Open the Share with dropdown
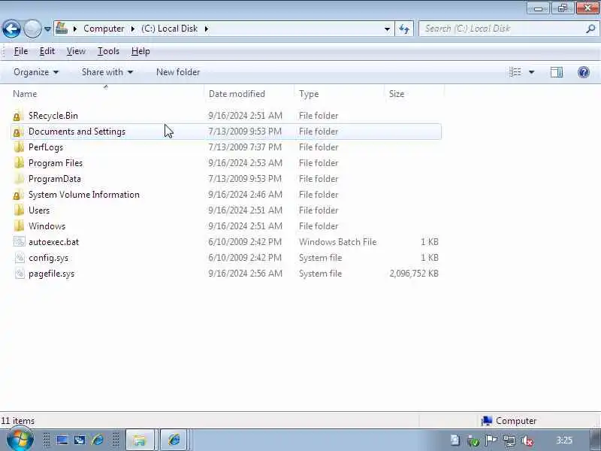Screen dimensions: 601x451 (x=107, y=72)
